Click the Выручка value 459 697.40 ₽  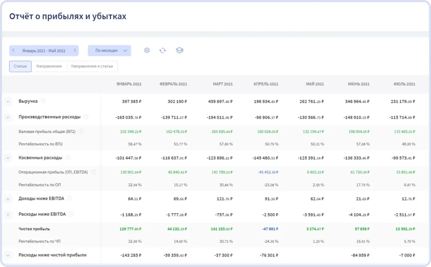221,102
